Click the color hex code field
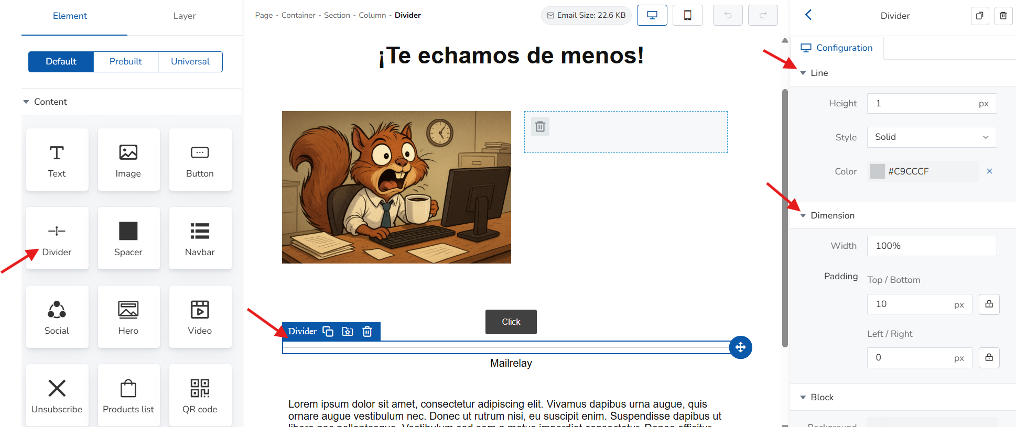The image size is (1016, 427). (932, 171)
